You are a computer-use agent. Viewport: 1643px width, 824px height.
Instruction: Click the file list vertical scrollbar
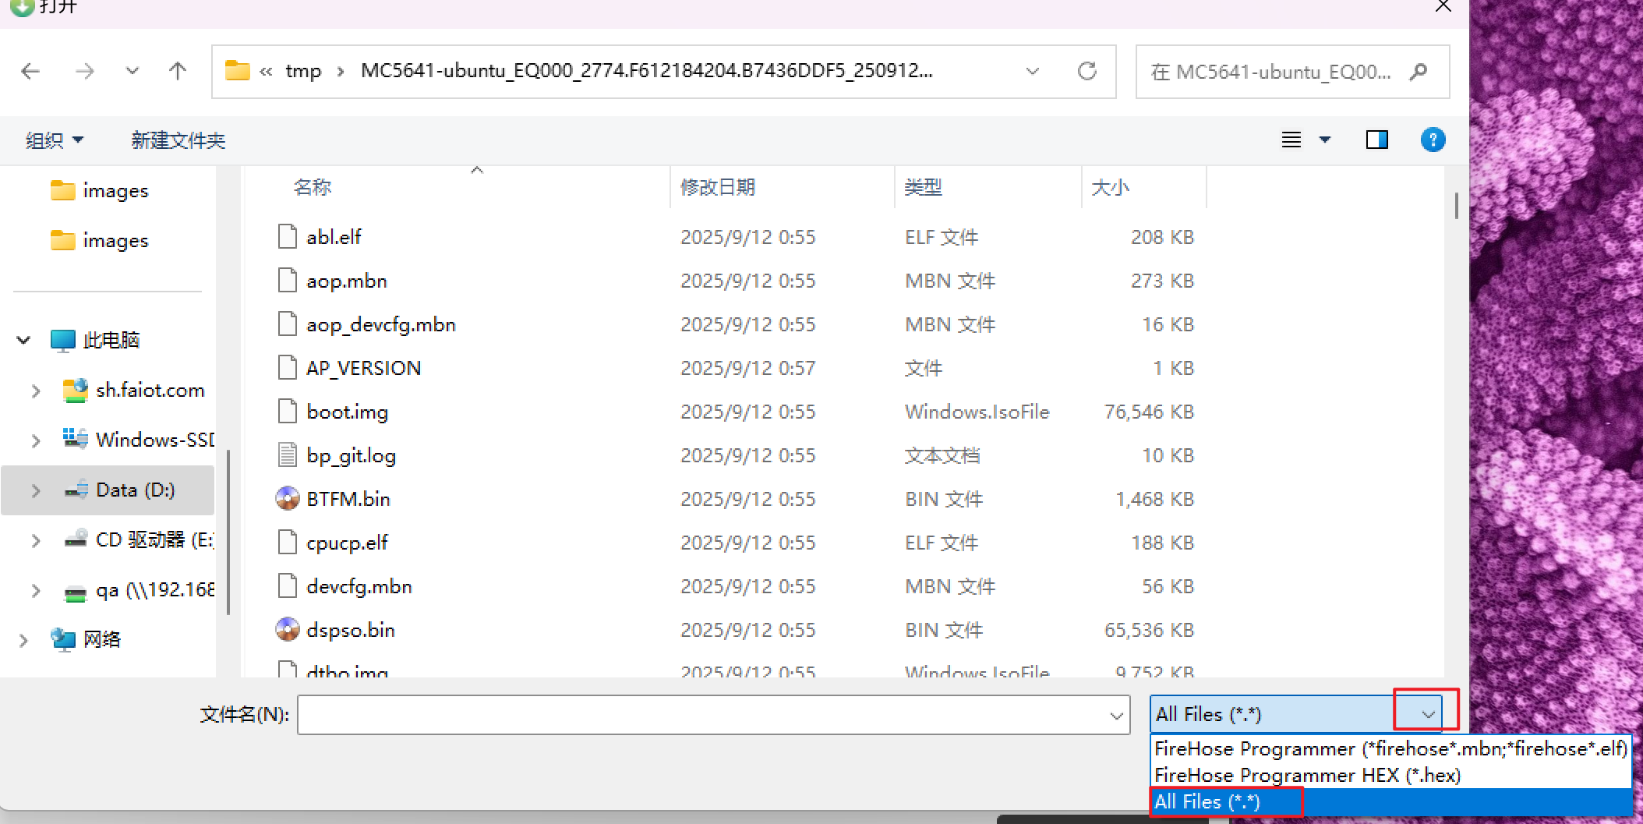pyautogui.click(x=1456, y=206)
